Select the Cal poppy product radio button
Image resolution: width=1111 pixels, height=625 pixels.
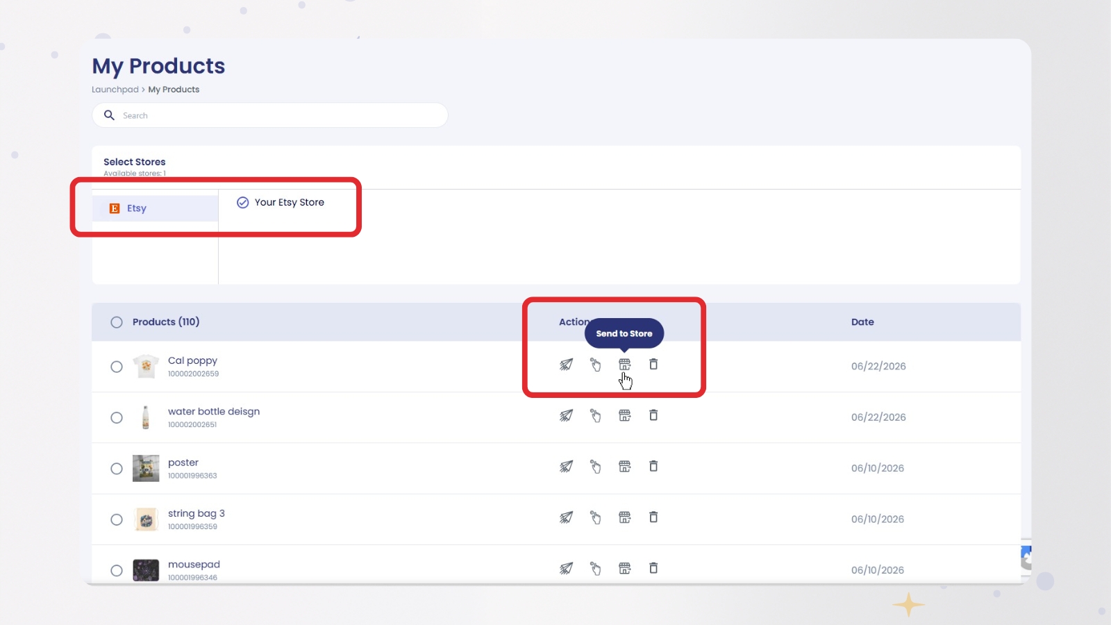click(117, 367)
